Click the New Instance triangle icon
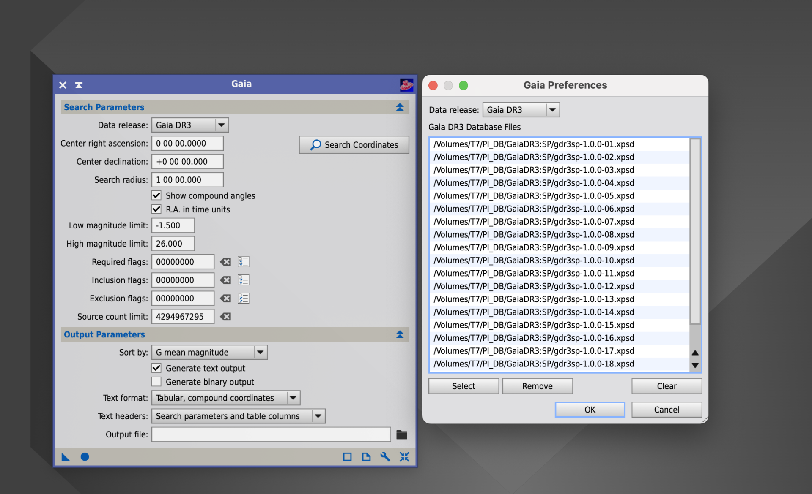Viewport: 812px width, 494px height. click(x=66, y=457)
